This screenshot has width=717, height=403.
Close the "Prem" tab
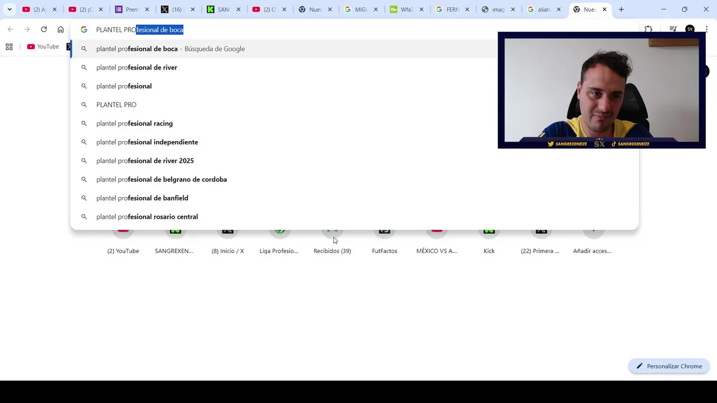coord(147,10)
